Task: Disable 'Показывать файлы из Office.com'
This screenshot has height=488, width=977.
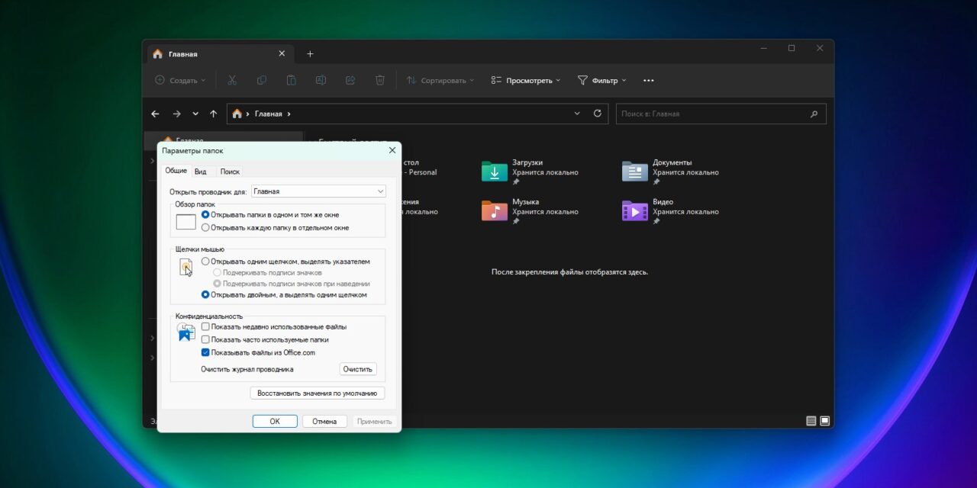Action: [205, 352]
